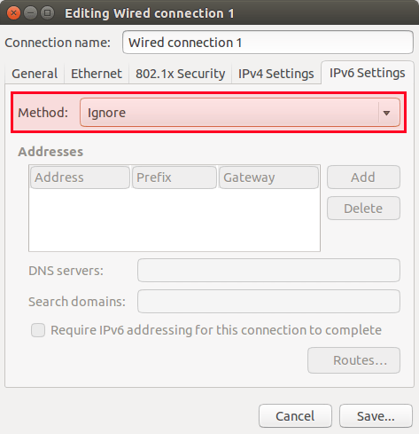Viewport: 419px width, 434px height.
Task: Open the Routes… dialog
Action: point(353,360)
